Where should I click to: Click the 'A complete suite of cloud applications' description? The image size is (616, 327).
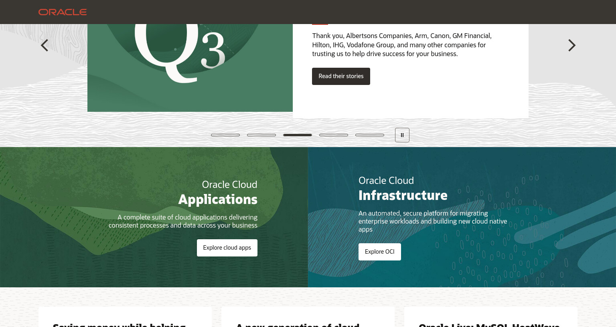tap(183, 221)
